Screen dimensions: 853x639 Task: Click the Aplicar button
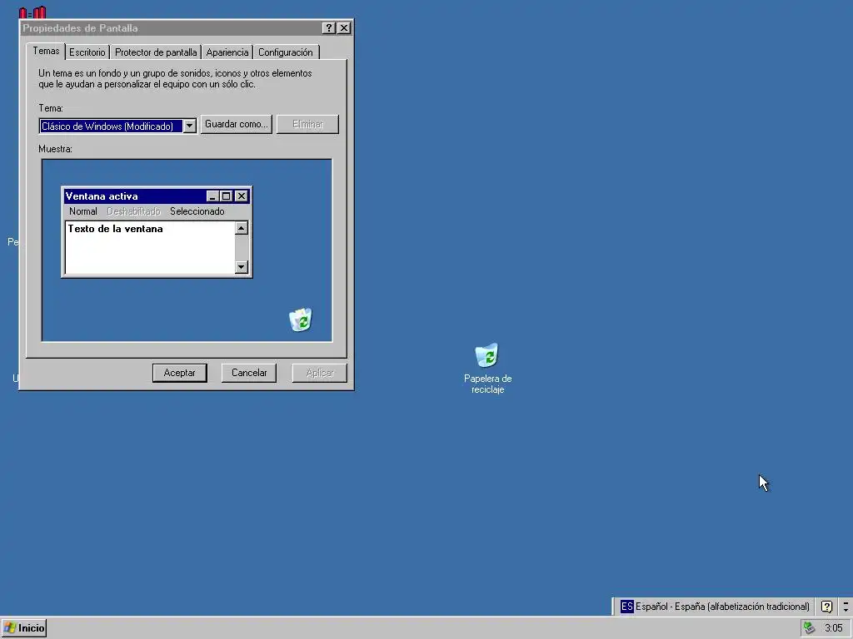pyautogui.click(x=319, y=373)
